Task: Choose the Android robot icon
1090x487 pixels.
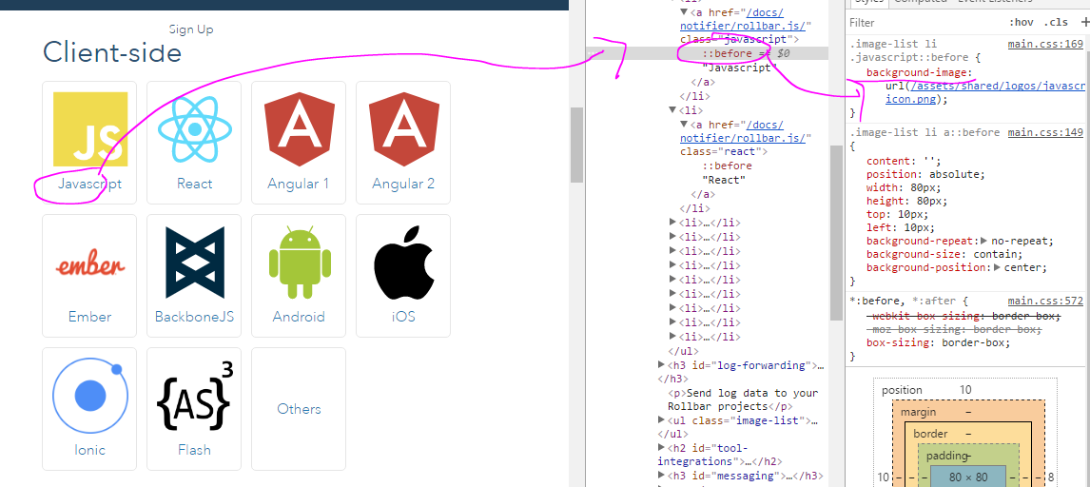Action: pyautogui.click(x=299, y=263)
